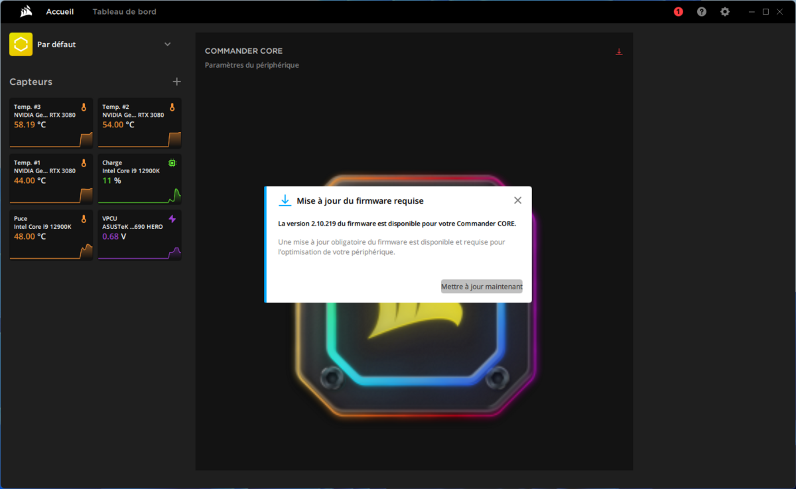Click thermometer icon on Temp. #2 card
Image resolution: width=796 pixels, height=489 pixels.
click(172, 107)
